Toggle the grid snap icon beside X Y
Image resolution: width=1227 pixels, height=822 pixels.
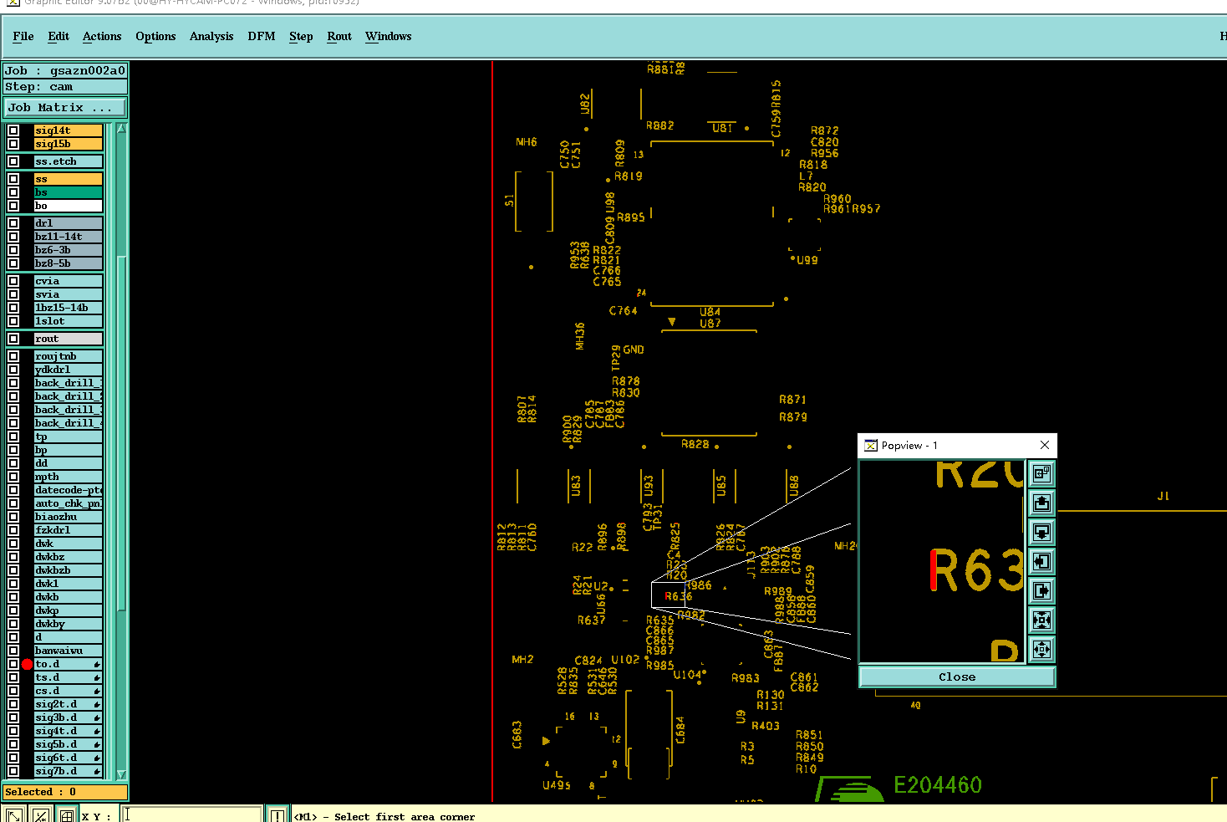tap(67, 815)
